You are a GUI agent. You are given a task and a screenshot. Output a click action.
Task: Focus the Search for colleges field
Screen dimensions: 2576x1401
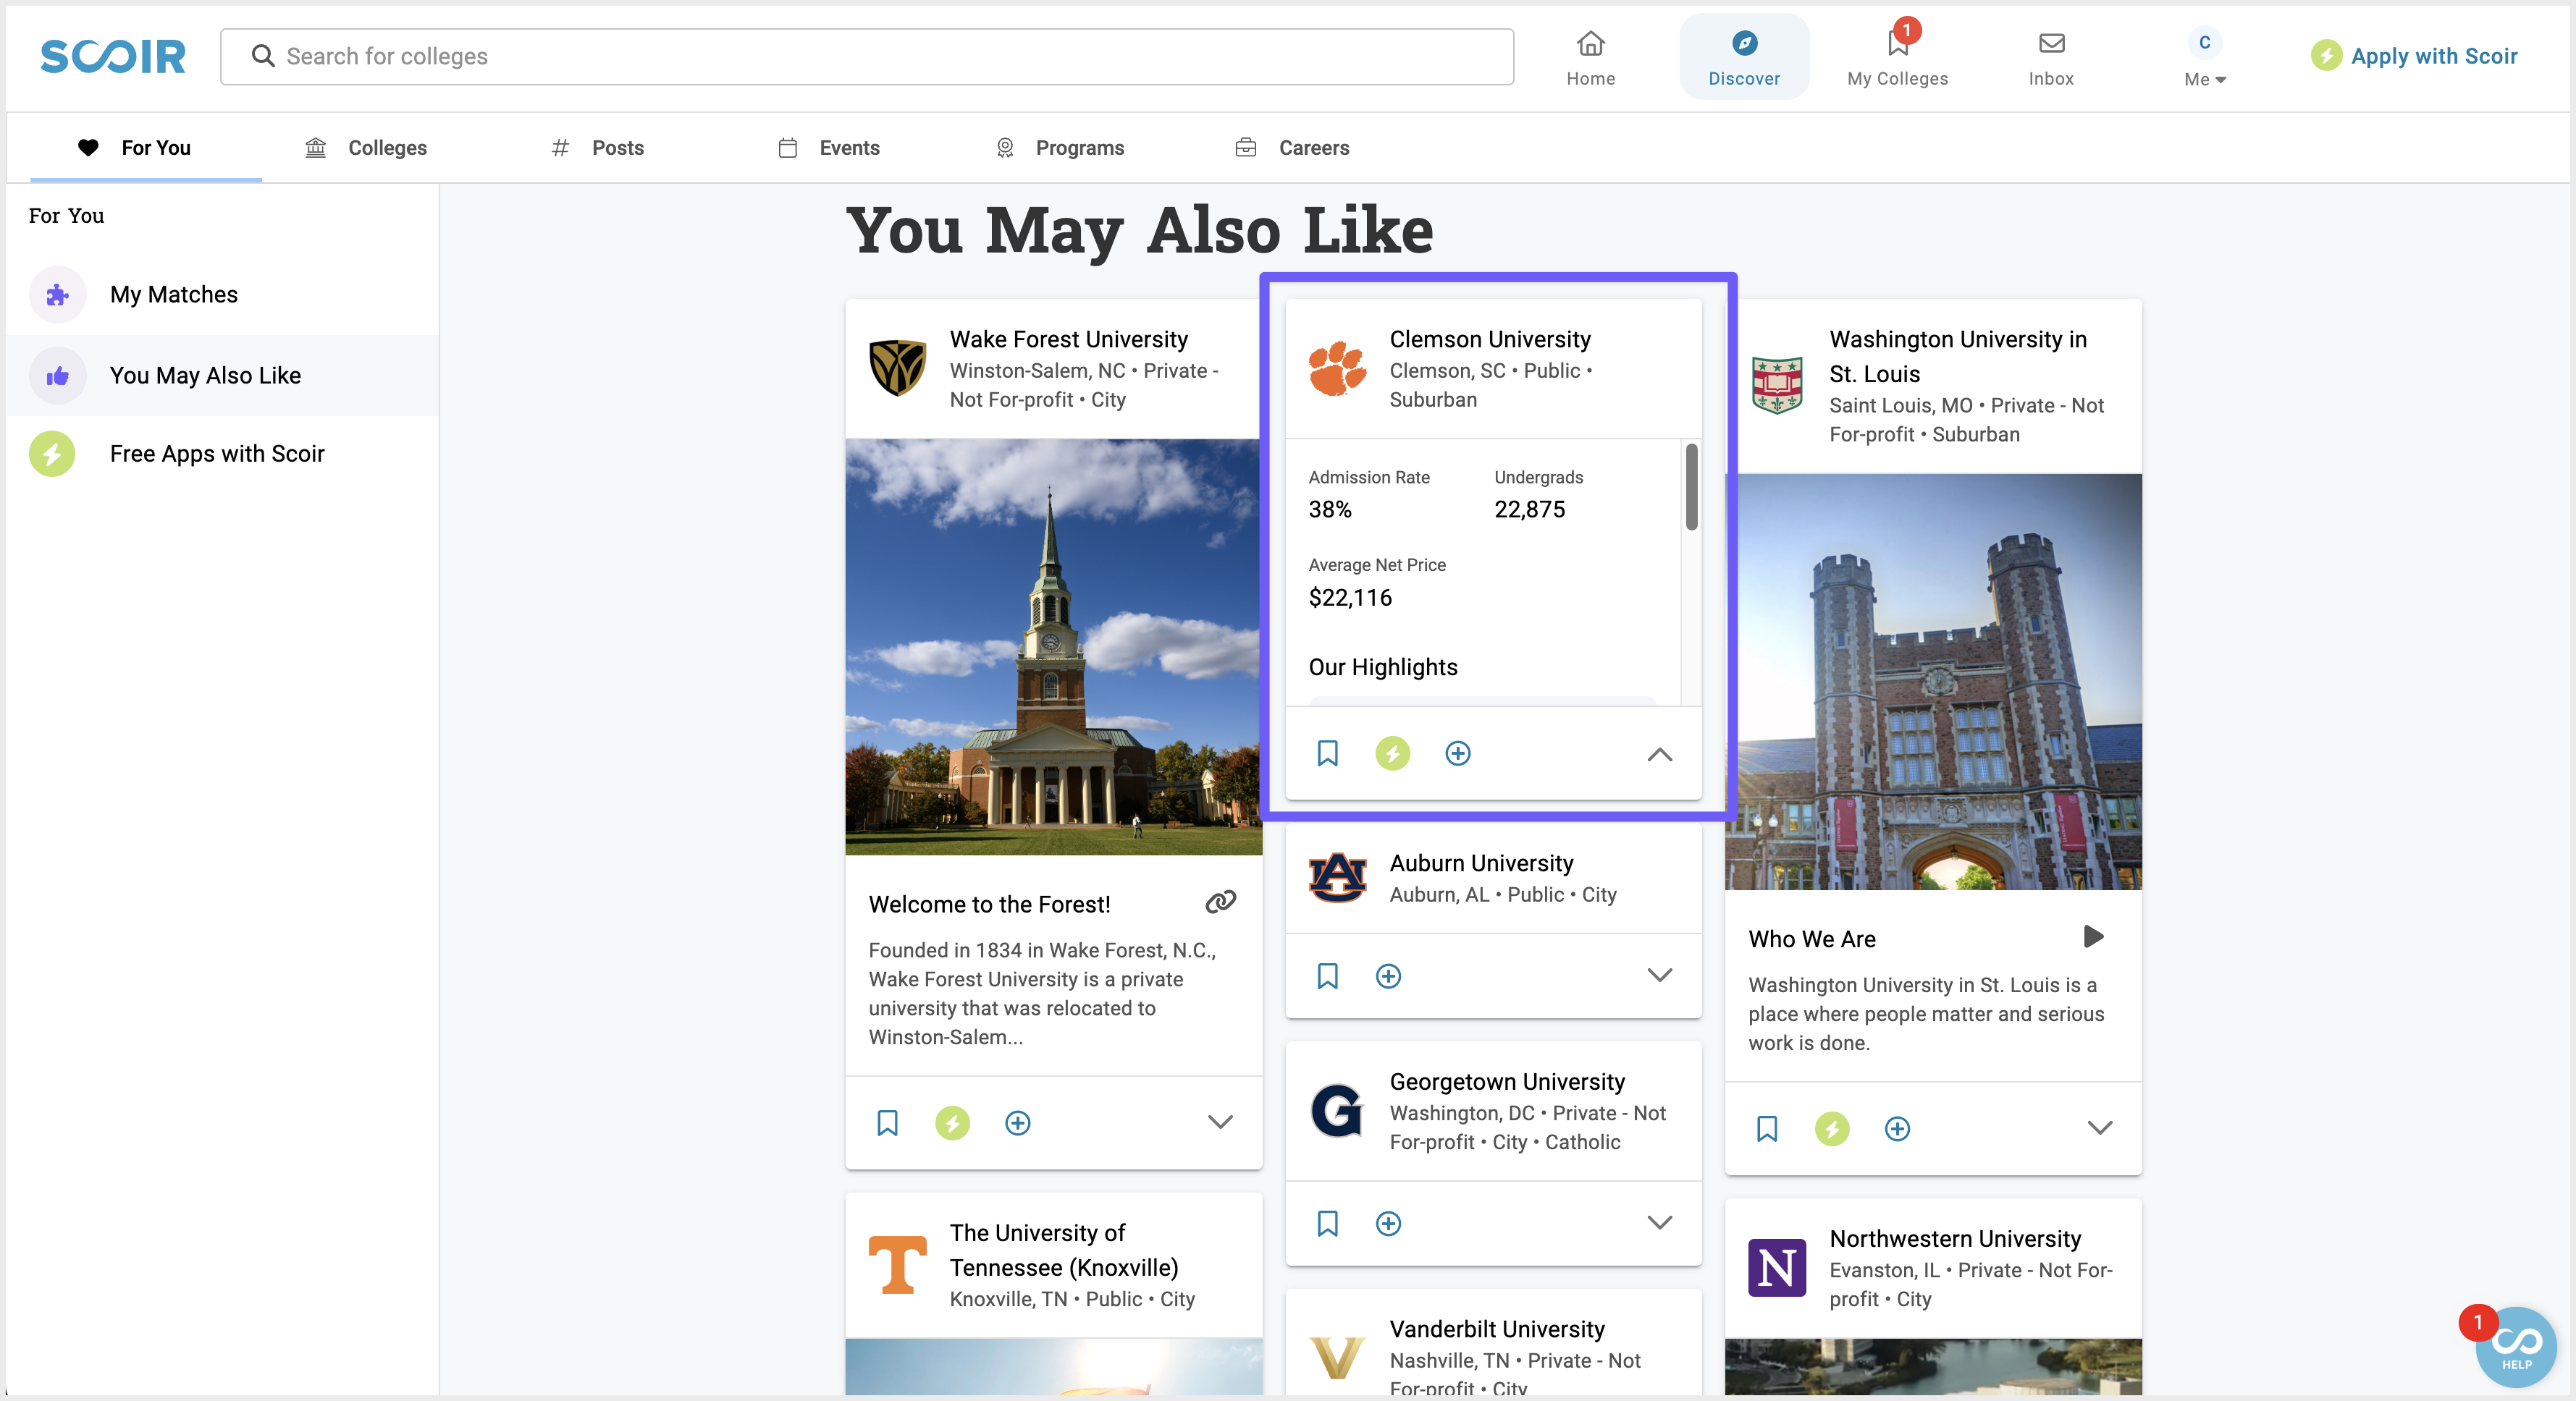[866, 56]
